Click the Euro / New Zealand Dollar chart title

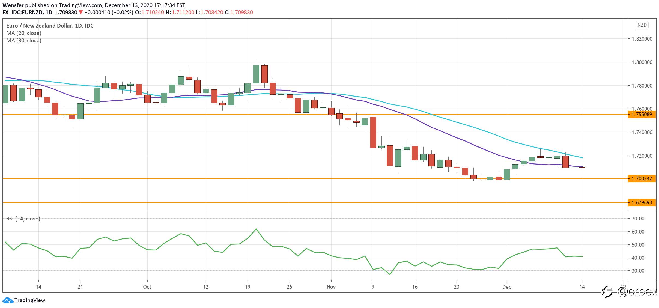pyautogui.click(x=50, y=26)
